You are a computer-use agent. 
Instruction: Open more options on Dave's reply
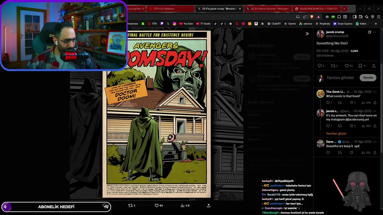click(375, 142)
